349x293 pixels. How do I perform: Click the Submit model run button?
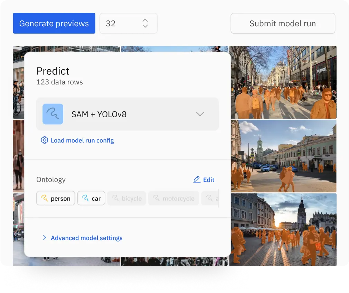pos(283,23)
